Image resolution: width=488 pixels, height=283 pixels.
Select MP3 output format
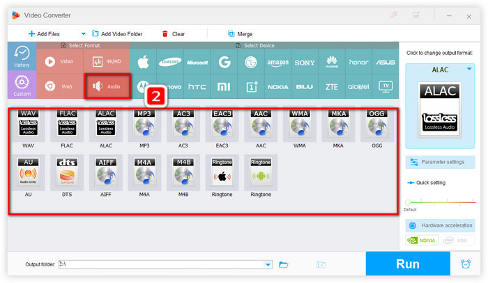144,124
